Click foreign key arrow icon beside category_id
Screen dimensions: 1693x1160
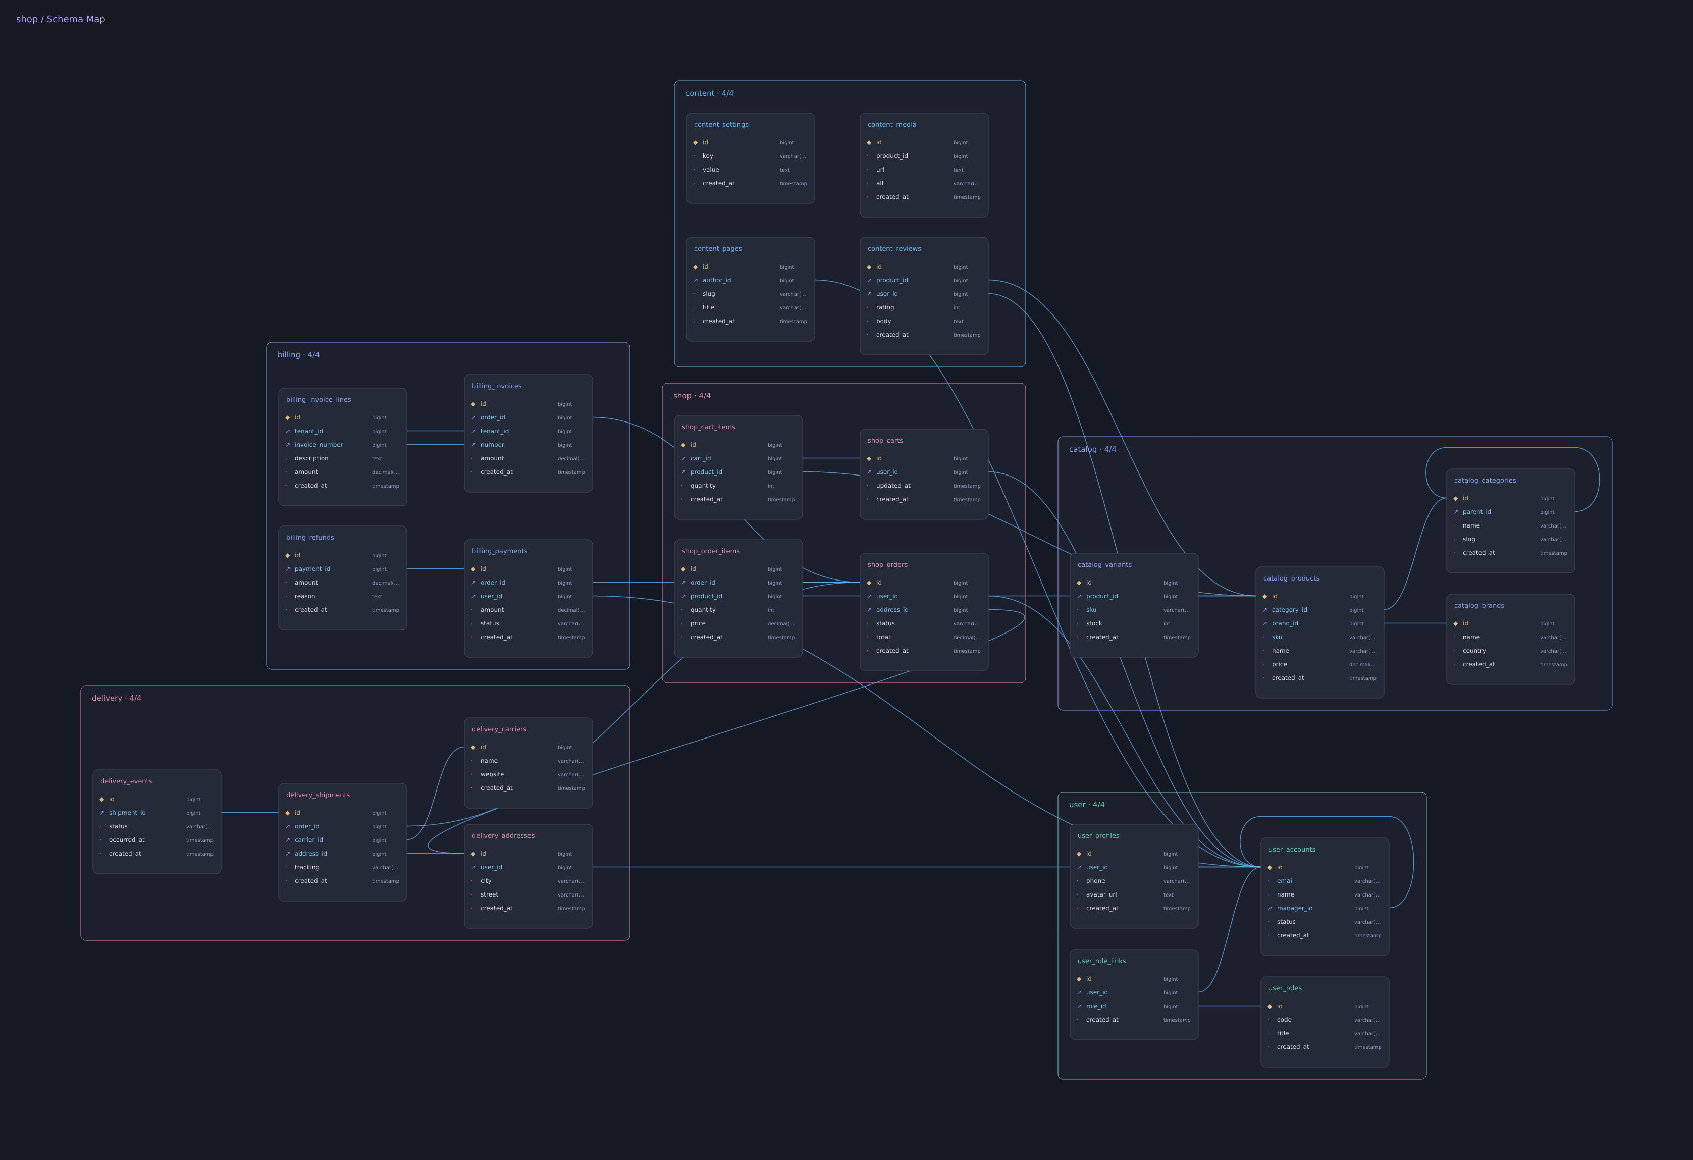click(1264, 610)
